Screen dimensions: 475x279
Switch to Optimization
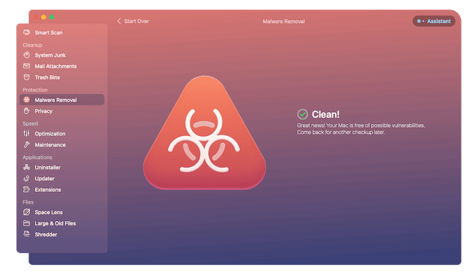(x=62, y=133)
